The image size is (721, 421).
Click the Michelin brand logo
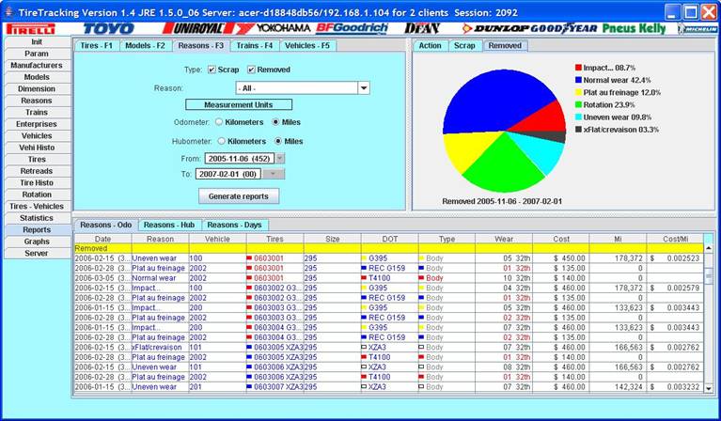tap(697, 28)
